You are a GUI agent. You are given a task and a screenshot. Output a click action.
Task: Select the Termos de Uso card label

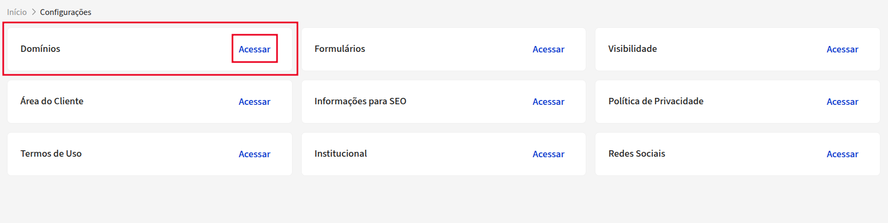pos(51,153)
